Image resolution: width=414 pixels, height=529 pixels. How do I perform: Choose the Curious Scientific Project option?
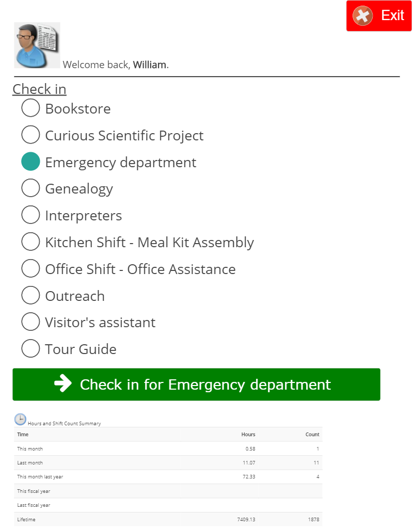(30, 135)
